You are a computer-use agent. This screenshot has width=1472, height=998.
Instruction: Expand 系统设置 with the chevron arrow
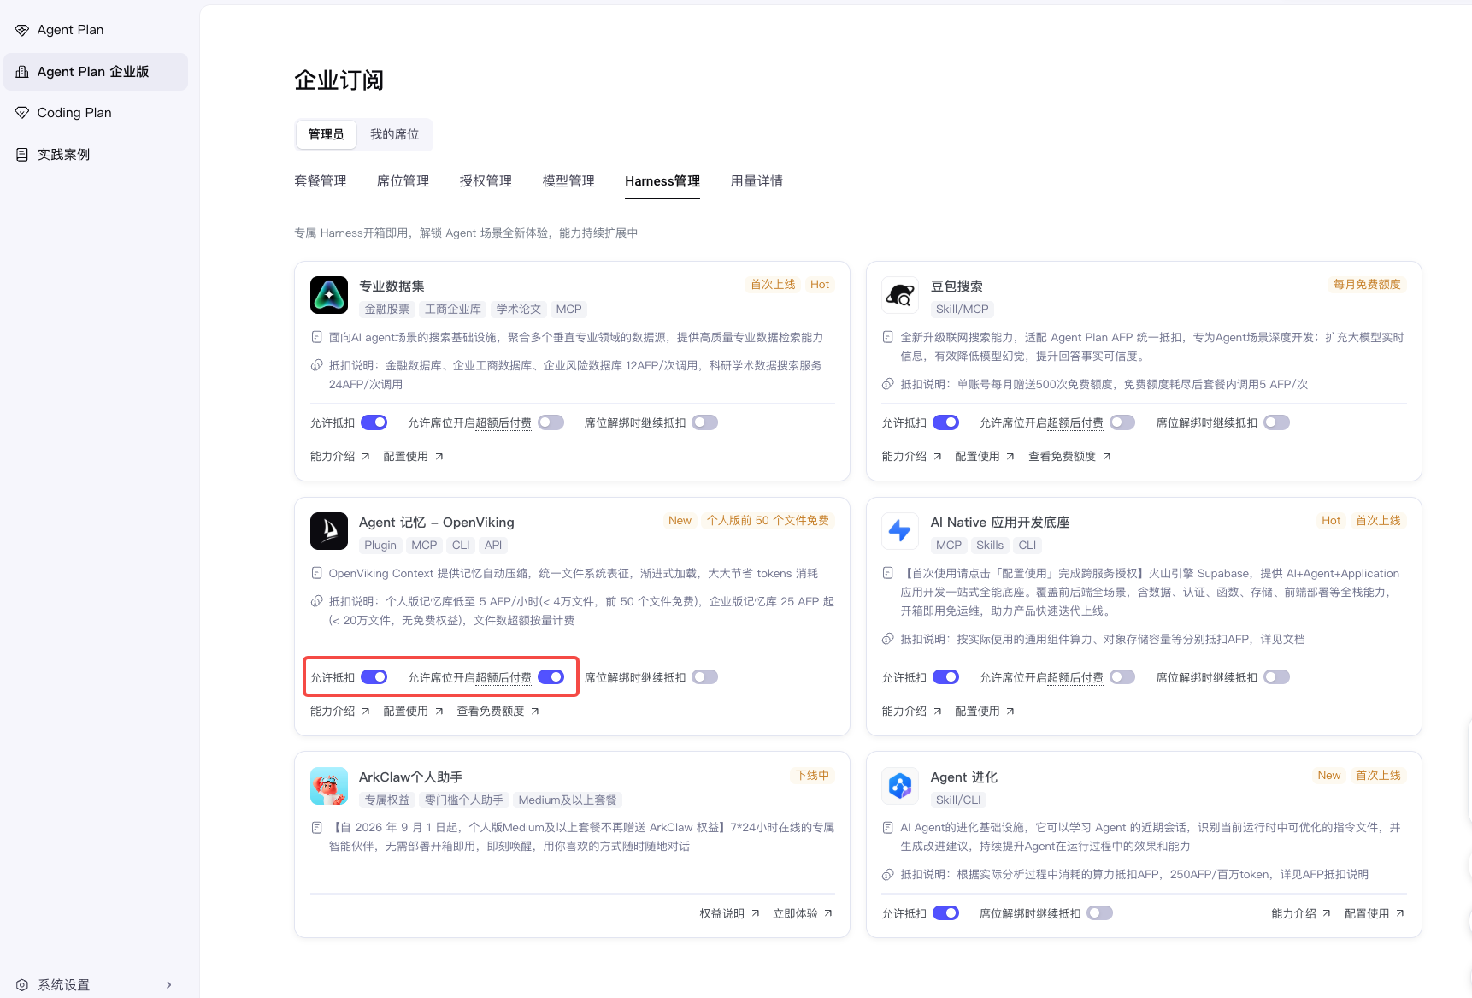tap(169, 985)
